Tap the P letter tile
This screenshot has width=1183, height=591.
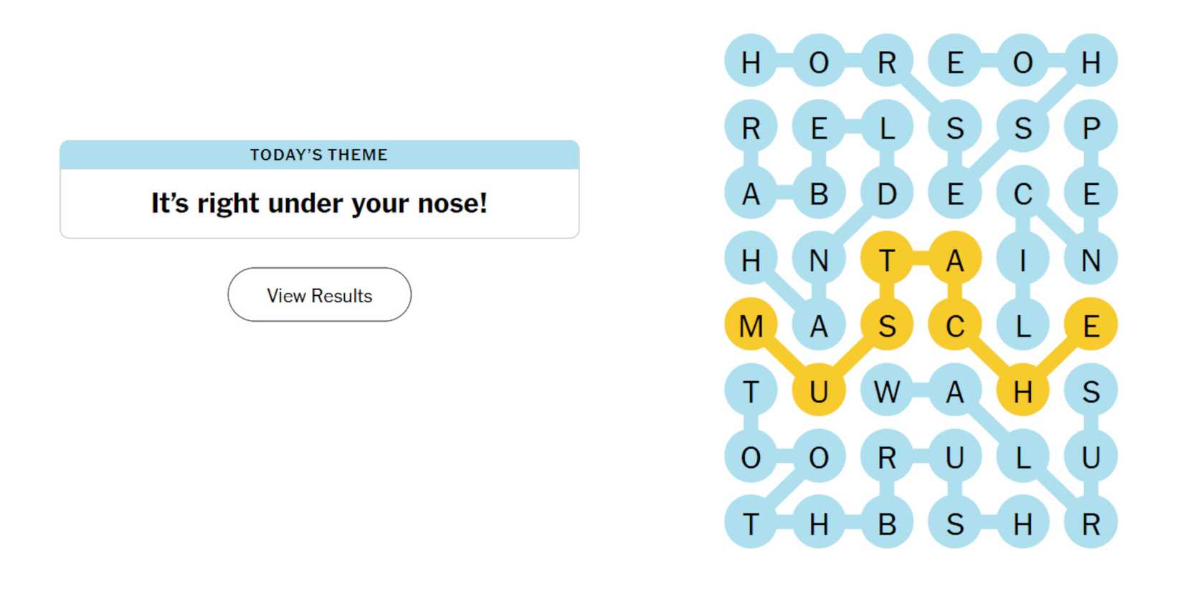point(1091,128)
